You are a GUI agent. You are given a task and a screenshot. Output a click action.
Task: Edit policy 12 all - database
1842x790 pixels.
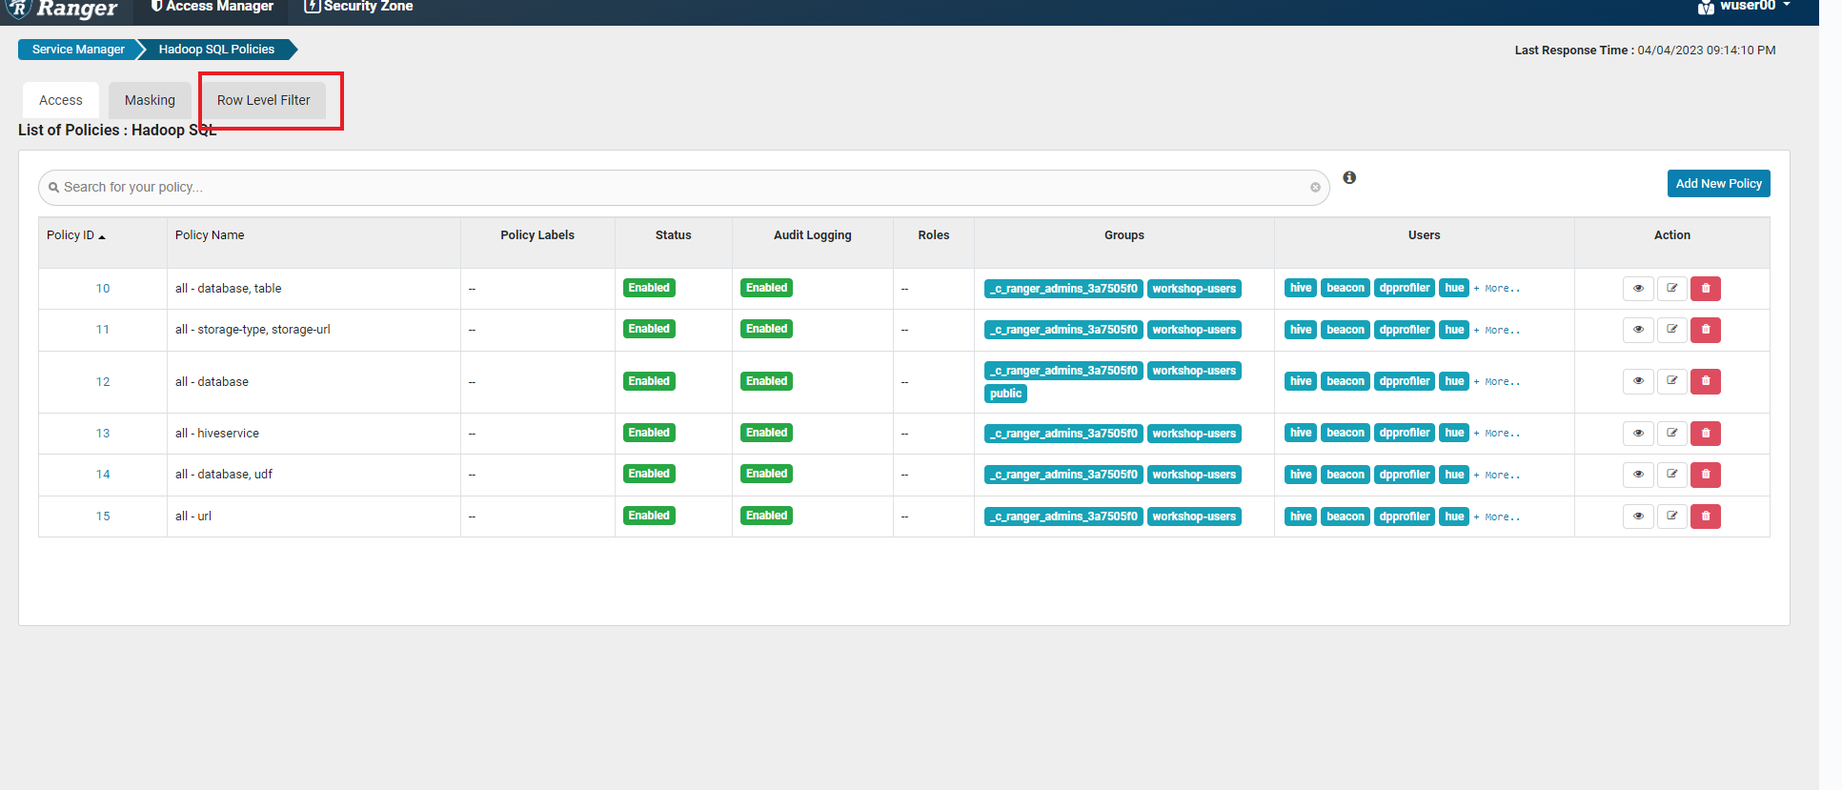(x=1672, y=381)
